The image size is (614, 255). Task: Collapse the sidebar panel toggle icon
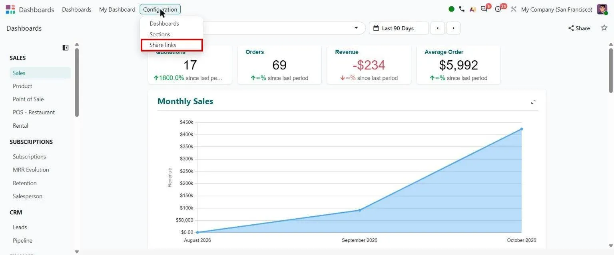click(x=66, y=47)
